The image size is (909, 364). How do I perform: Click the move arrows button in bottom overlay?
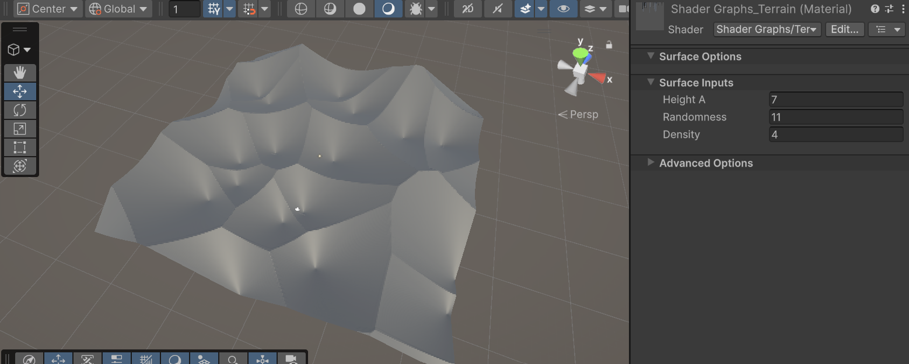58,359
